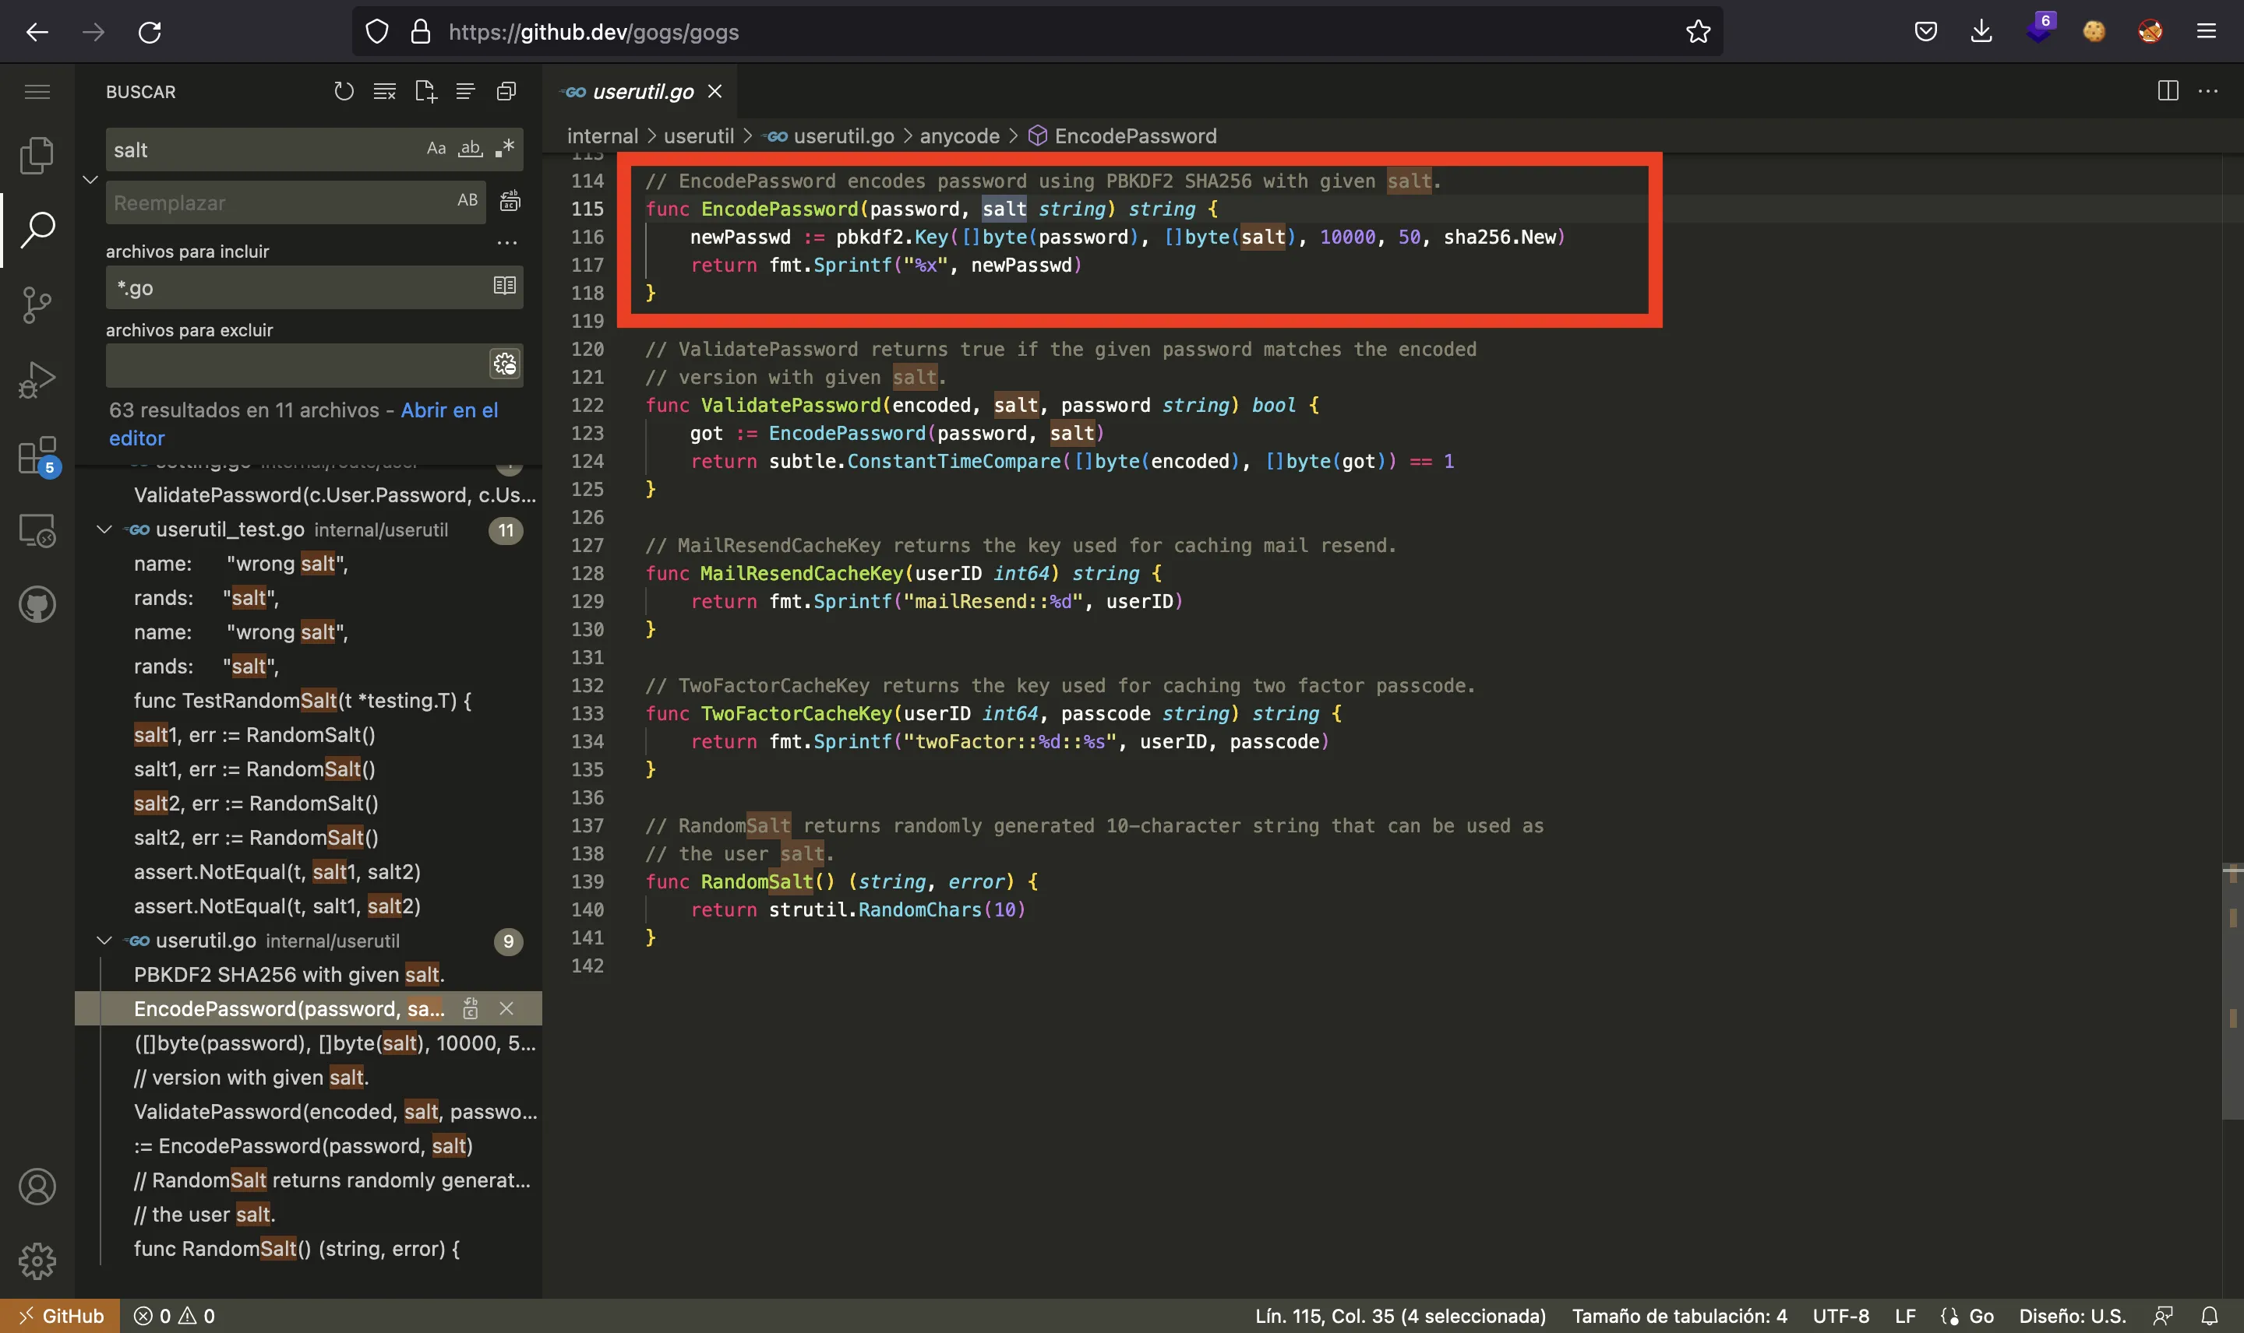Screen dimensions: 2244x1333
Task: Dismiss the selected EncodePassword match
Action: pyautogui.click(x=507, y=1009)
